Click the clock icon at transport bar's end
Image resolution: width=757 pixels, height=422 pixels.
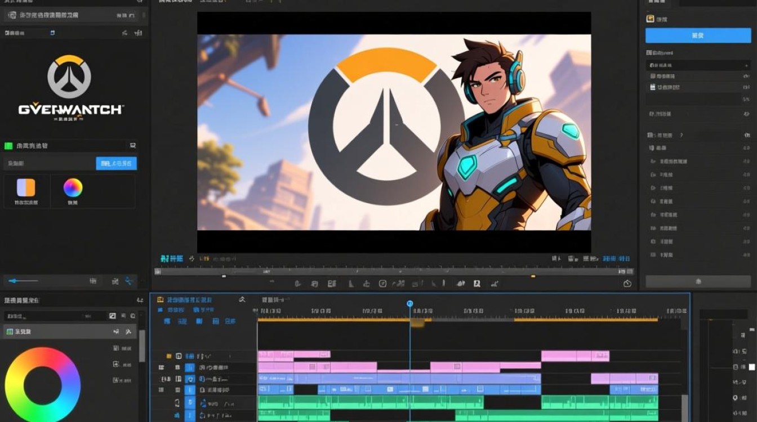click(x=627, y=284)
